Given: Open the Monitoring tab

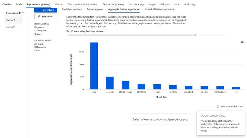Looking at the screenshot, I should (x=189, y=4).
